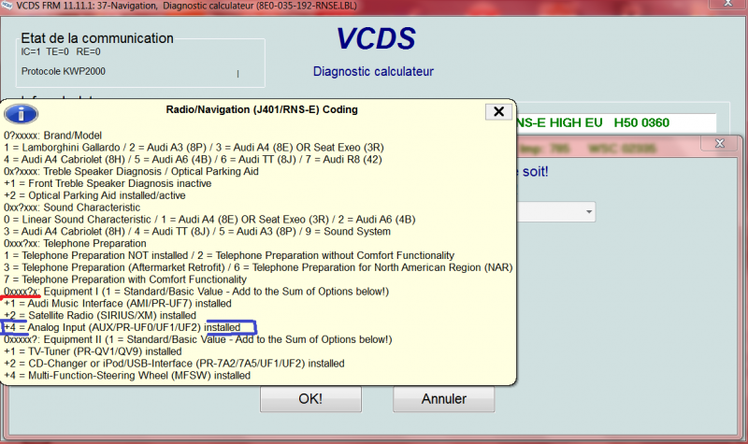The height and width of the screenshot is (444, 748).
Task: Click the TV-Tuner (PR-QV1/QV9) installed line
Action: click(92, 351)
